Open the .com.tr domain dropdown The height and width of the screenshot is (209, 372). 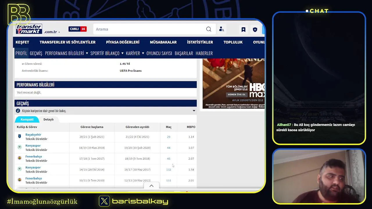52,32
